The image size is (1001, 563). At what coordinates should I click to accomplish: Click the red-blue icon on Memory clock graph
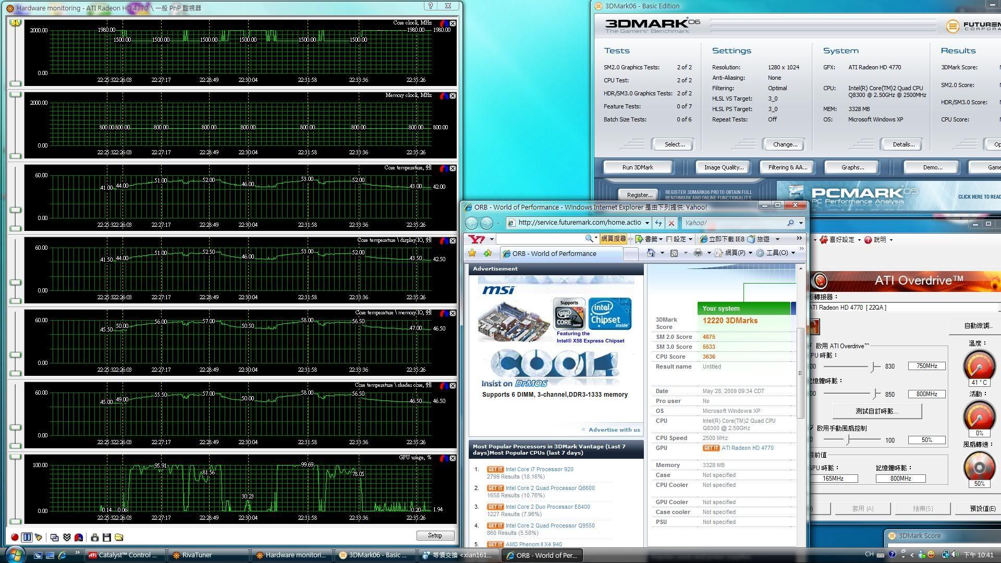[x=444, y=96]
